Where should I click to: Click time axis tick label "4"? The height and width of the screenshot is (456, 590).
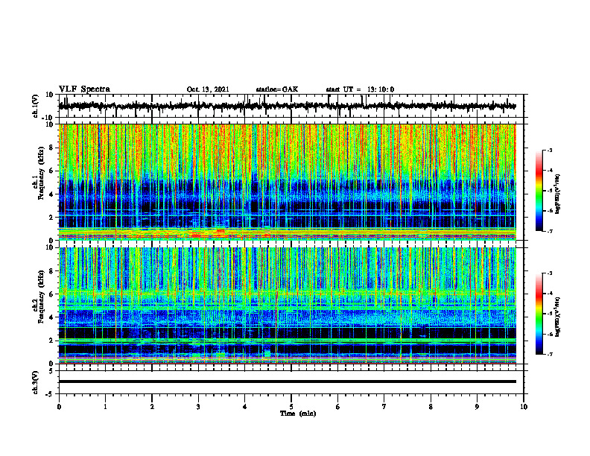(245, 407)
